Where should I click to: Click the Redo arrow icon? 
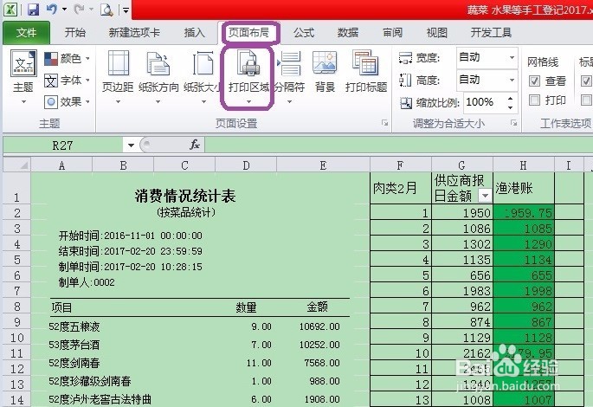point(79,9)
